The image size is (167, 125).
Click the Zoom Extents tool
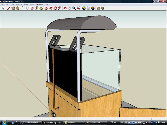tap(79, 8)
